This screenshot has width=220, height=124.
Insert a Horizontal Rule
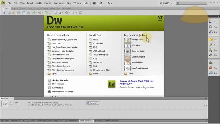click(x=18, y=13)
